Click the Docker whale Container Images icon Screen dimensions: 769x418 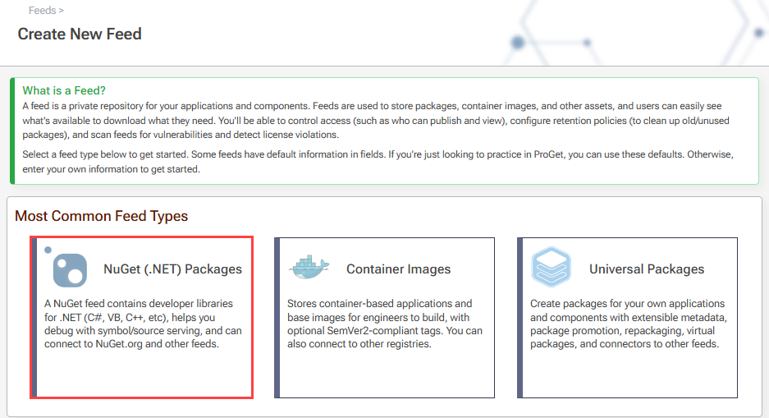tap(309, 267)
